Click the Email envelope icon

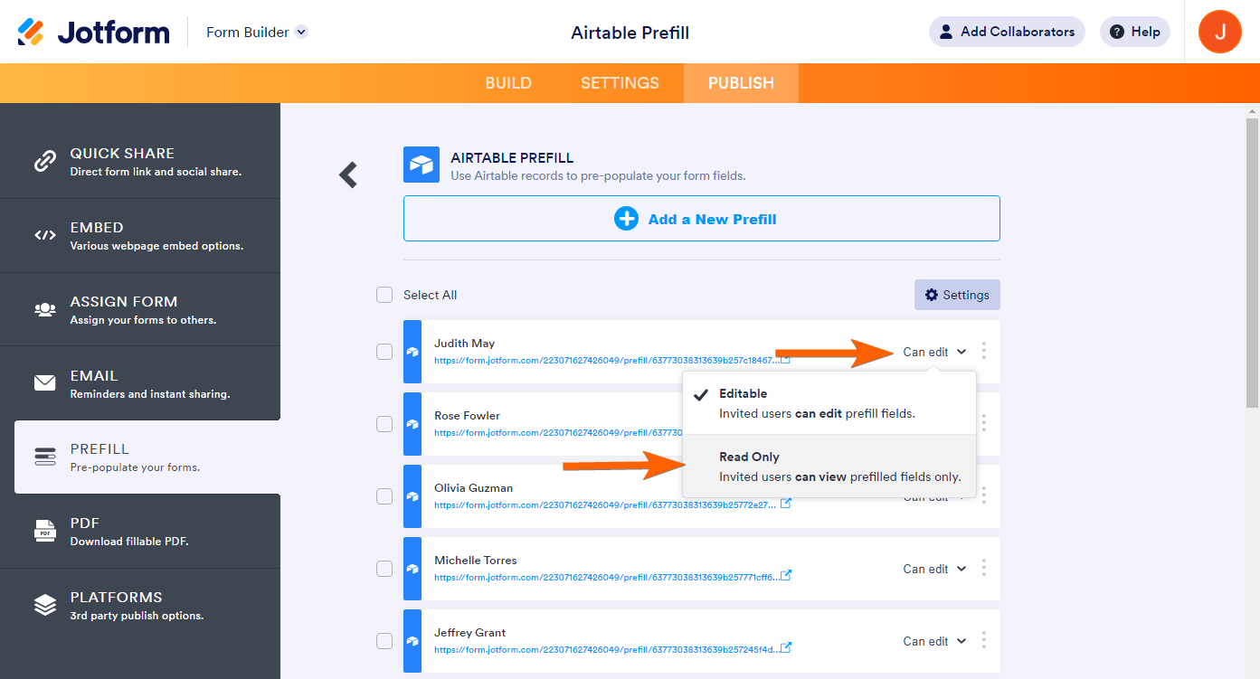coord(45,383)
